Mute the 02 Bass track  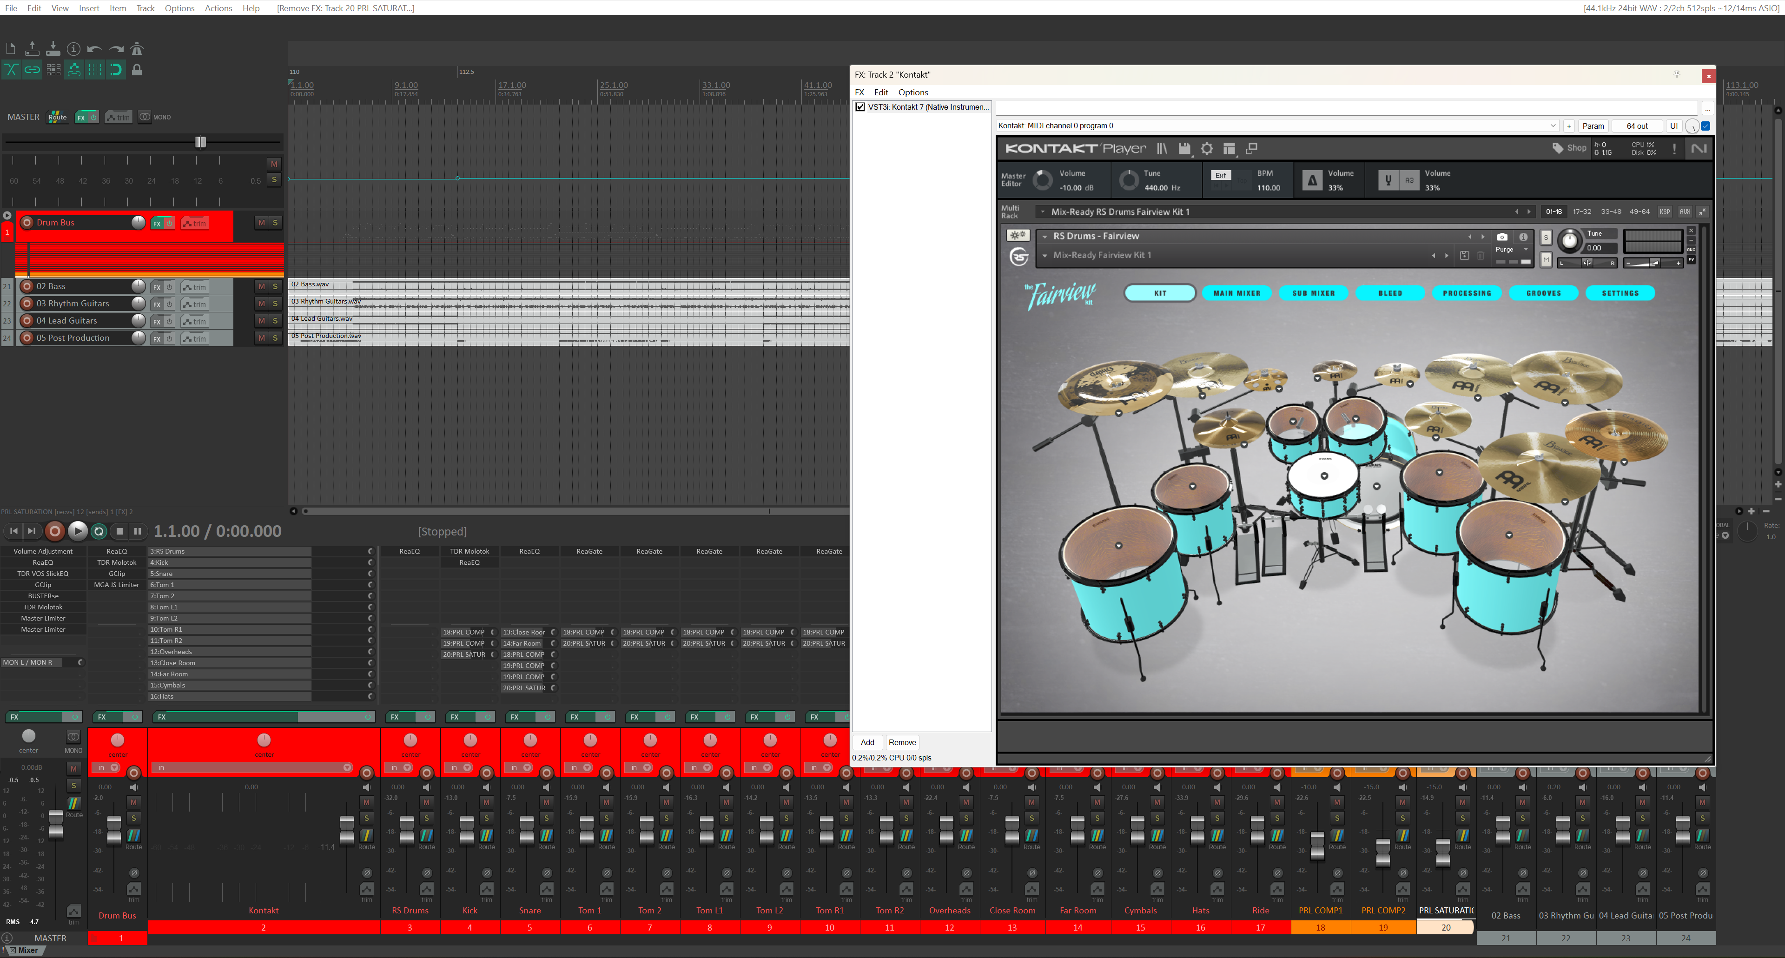[x=261, y=287]
